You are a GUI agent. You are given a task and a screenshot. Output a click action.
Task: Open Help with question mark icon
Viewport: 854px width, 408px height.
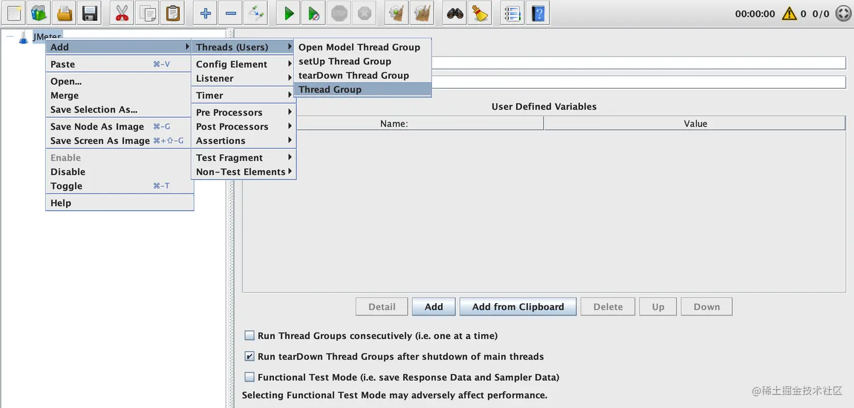(538, 13)
